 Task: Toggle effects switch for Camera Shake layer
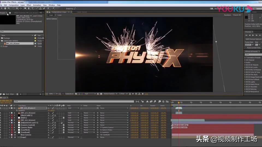pos(55,127)
